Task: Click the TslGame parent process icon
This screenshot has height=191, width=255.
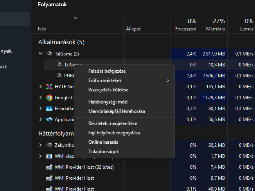Action: point(49,54)
